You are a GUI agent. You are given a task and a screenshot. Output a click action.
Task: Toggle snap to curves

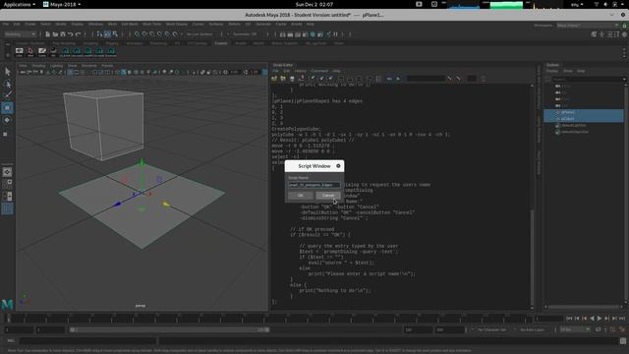coord(144,34)
